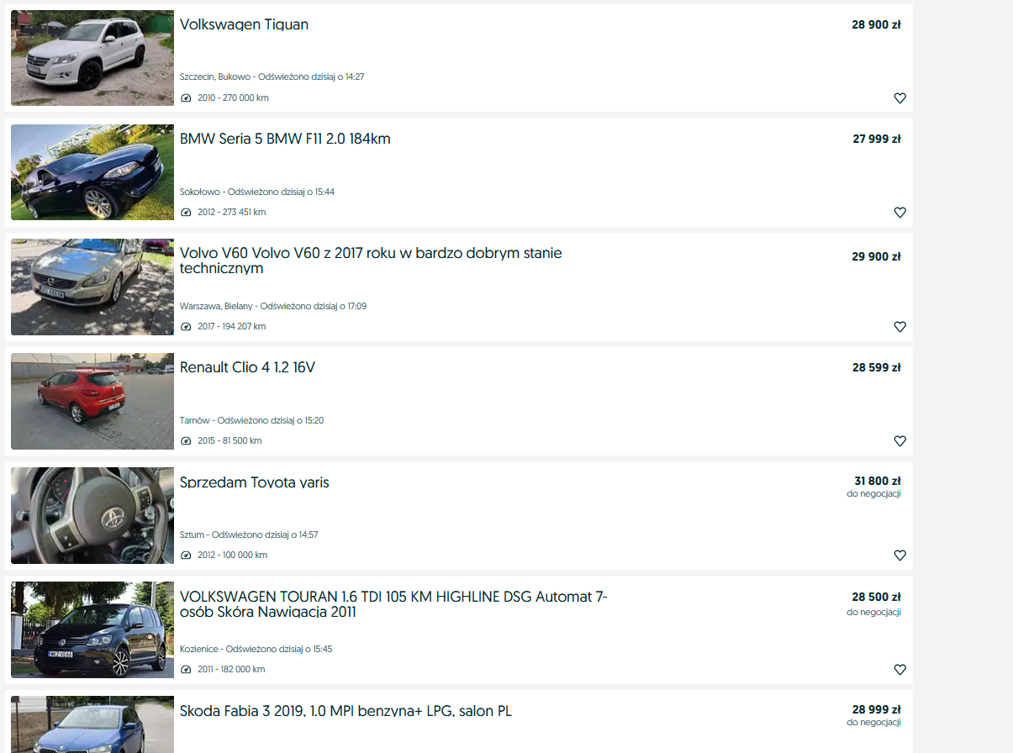Click location text Sokołowo refreshed 15:44
Screen dimensions: 1013x753
(257, 192)
